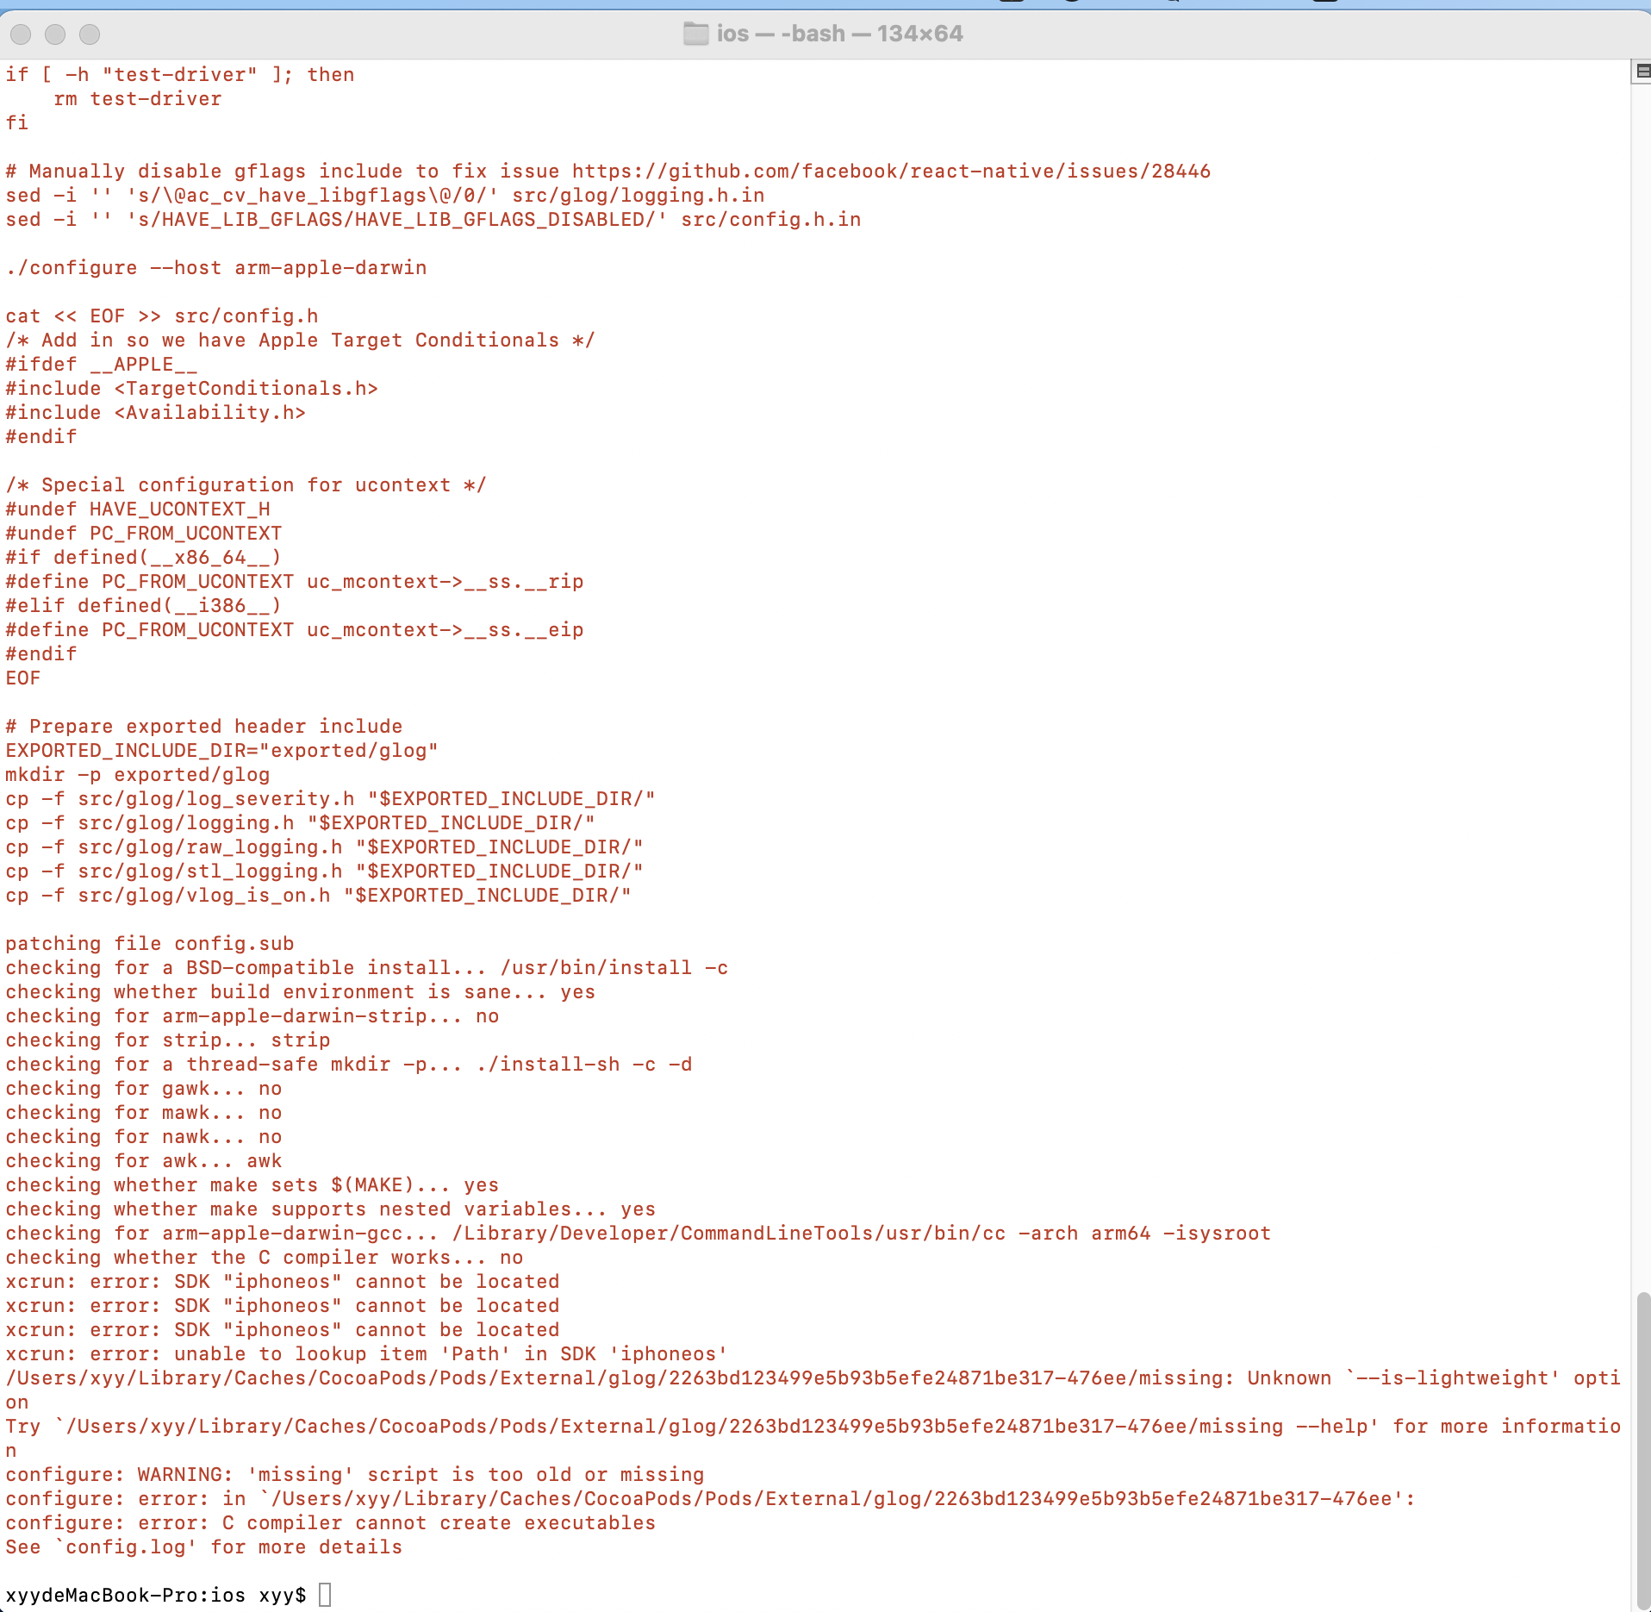Click the 'checking for arm-apple-darwin-gcc' line

tap(639, 1233)
